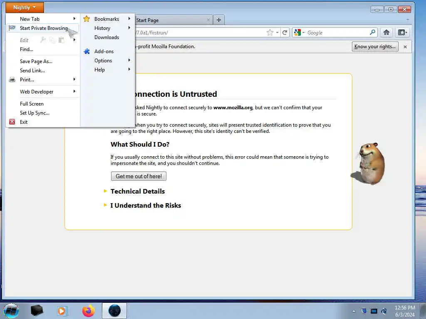Viewport: 426px width, 319px height.
Task: Open the bookmarks toolbar menu button
Action: tap(402, 32)
